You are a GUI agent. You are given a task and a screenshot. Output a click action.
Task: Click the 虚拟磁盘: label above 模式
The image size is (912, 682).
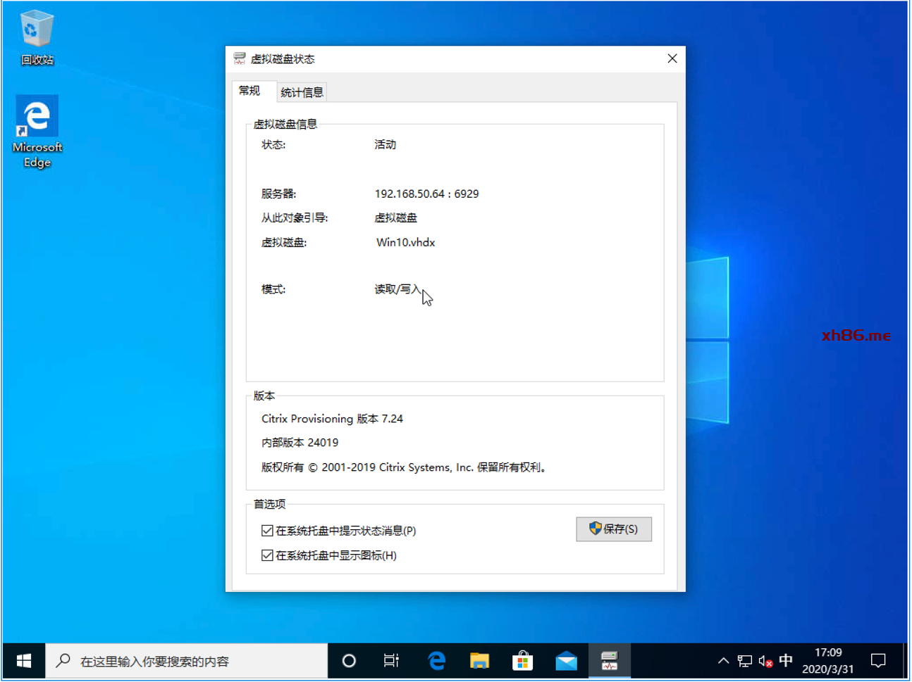[x=284, y=242]
